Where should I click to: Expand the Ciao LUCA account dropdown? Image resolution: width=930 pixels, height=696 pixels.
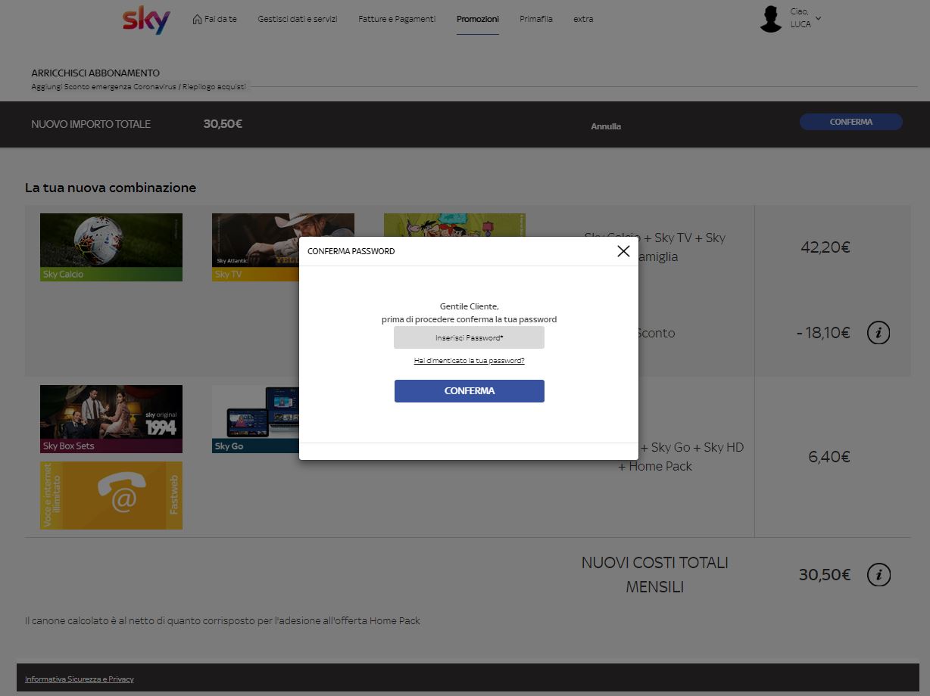click(818, 18)
